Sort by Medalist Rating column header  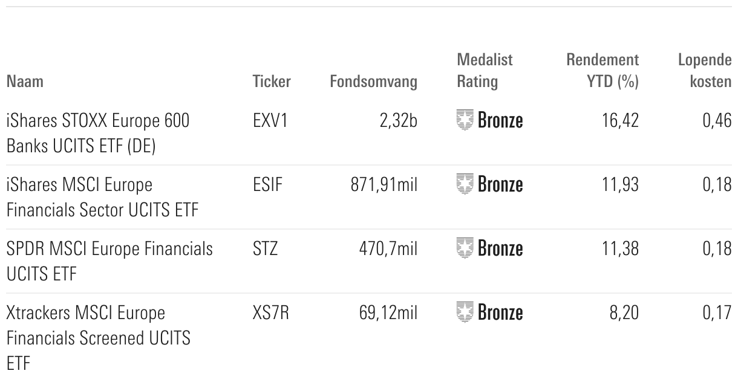(485, 71)
